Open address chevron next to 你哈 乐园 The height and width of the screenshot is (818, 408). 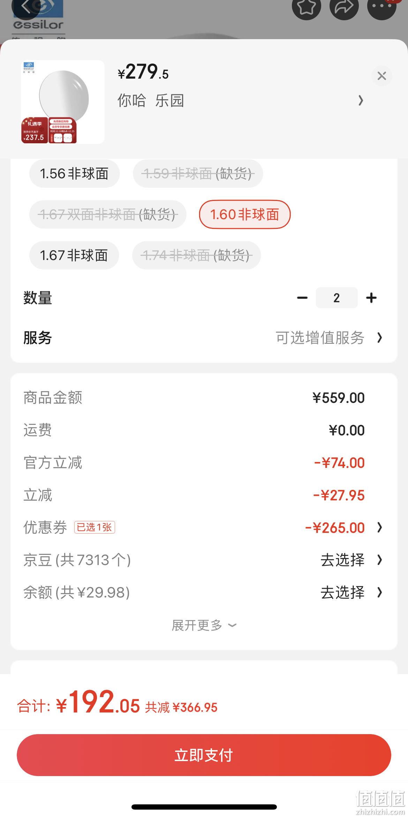point(361,101)
